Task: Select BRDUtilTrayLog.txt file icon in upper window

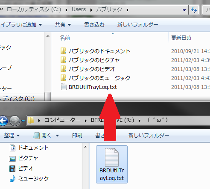Action: 64,87
